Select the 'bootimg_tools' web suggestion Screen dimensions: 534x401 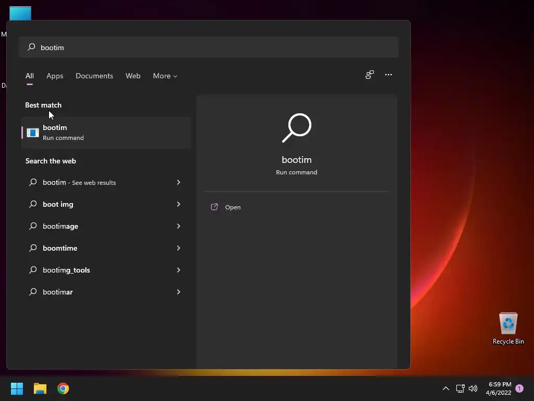pyautogui.click(x=106, y=270)
